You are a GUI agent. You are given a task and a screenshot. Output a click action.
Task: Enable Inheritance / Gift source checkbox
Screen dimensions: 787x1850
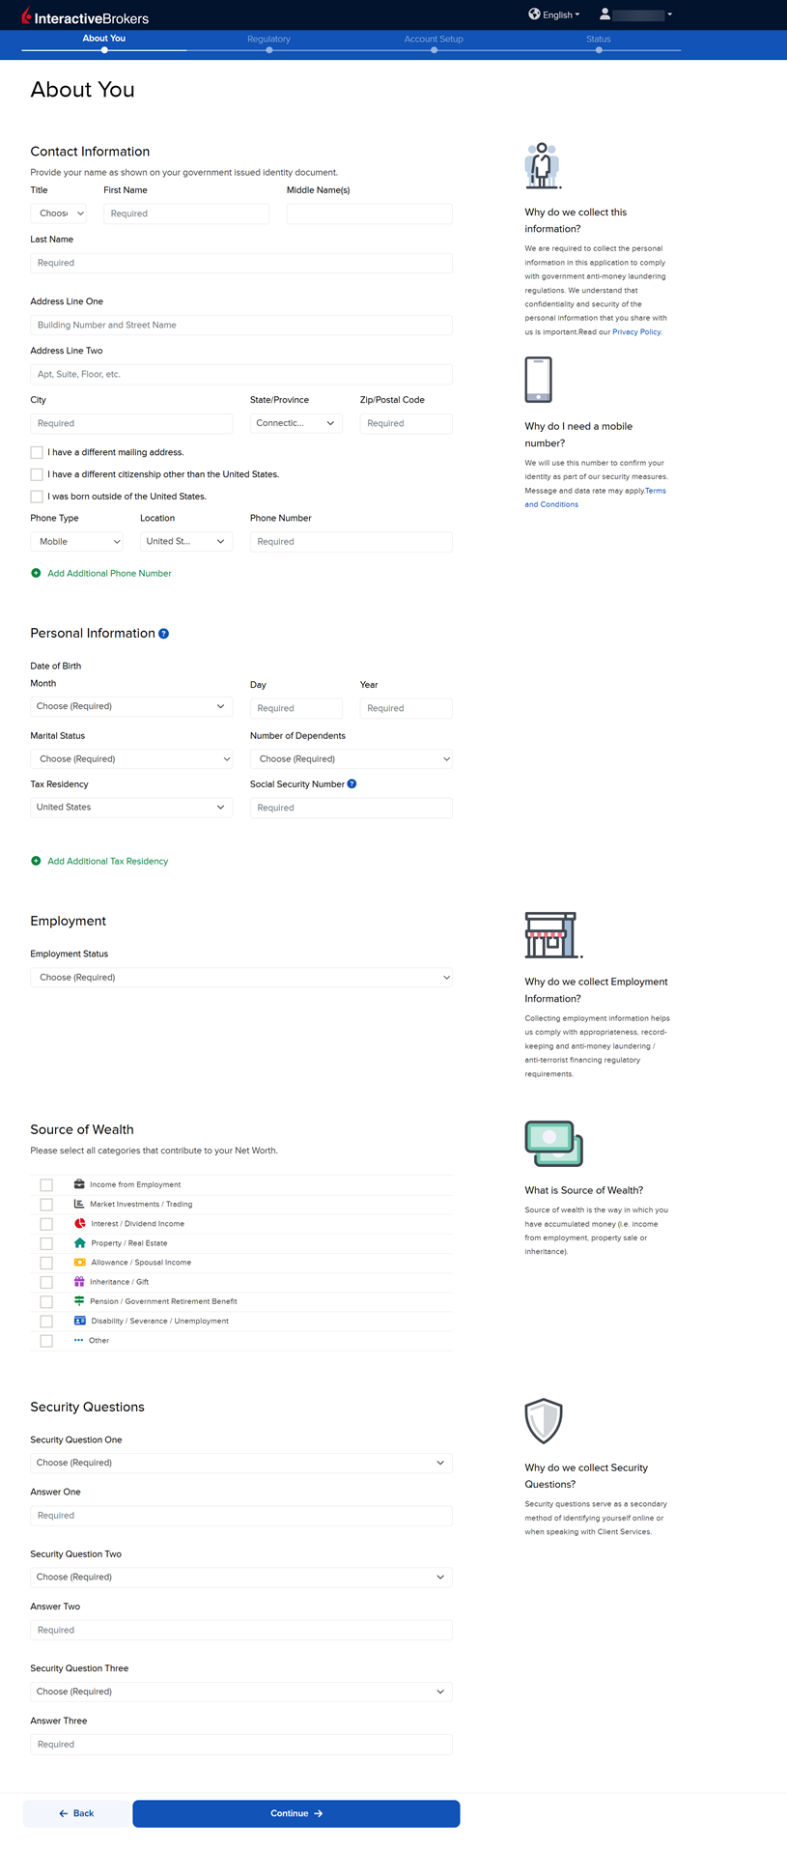click(x=46, y=1283)
